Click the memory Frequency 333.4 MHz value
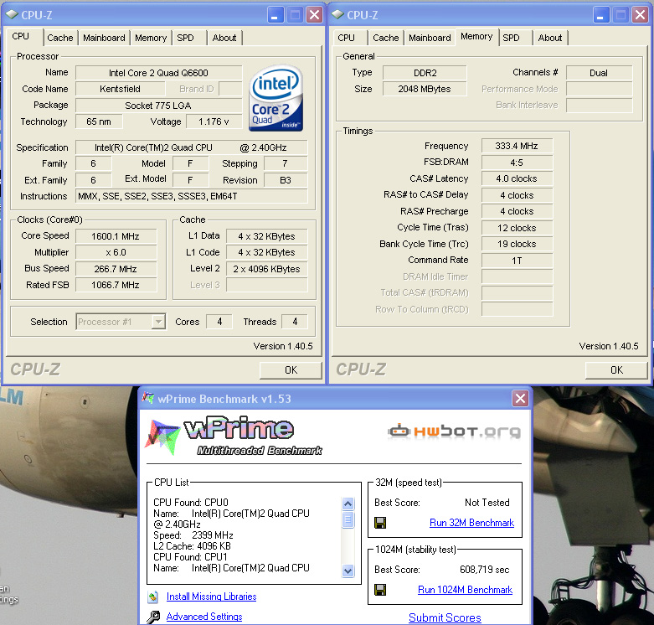This screenshot has width=654, height=625. click(x=517, y=146)
